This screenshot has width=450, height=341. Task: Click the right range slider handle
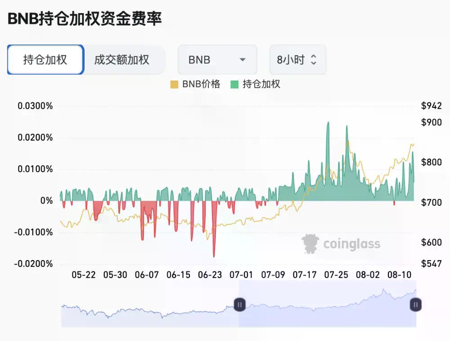(415, 305)
